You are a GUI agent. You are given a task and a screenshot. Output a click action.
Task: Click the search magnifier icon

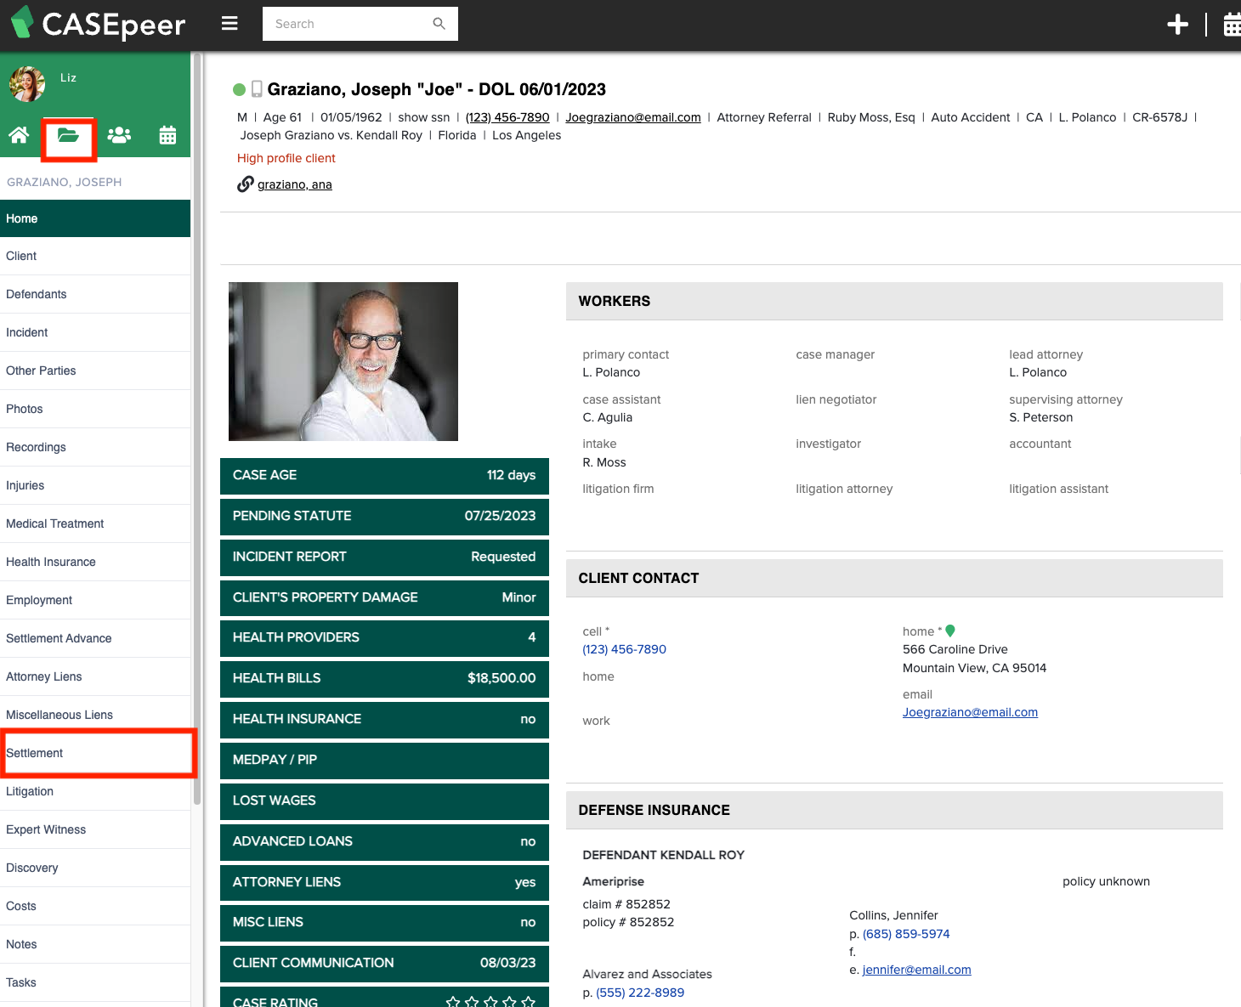pyautogui.click(x=439, y=24)
